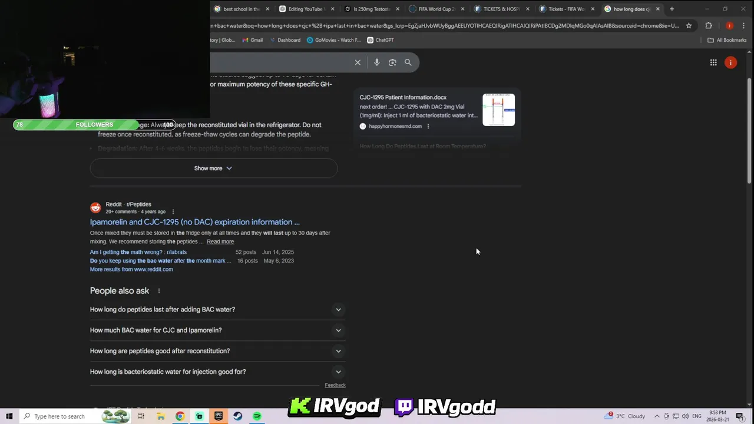
Task: Open People also ask options menu
Action: click(x=158, y=291)
